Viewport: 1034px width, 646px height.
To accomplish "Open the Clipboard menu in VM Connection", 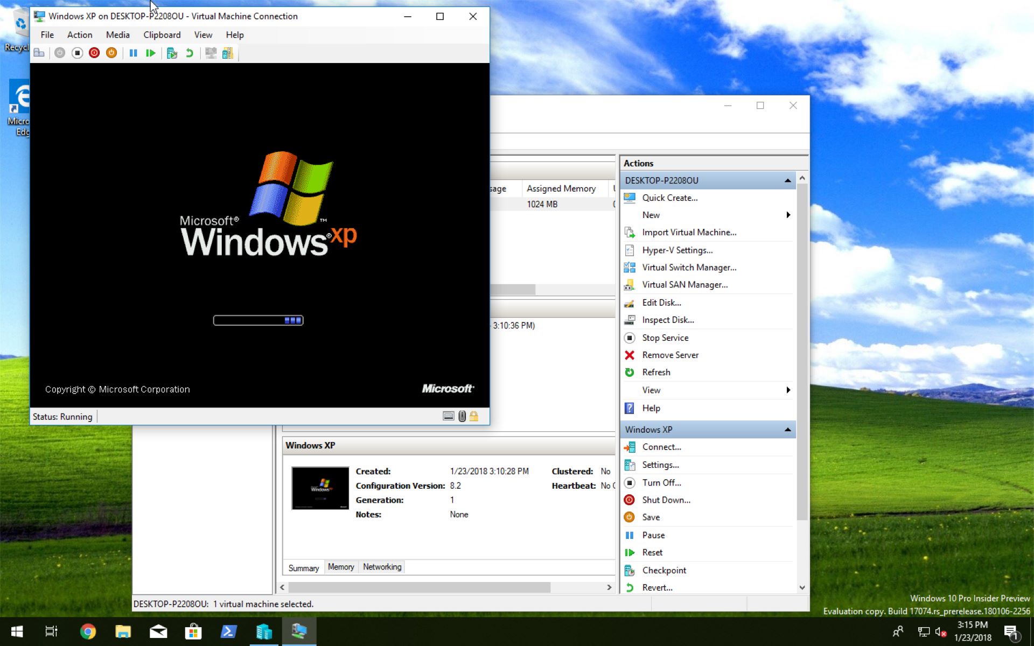I will [162, 34].
